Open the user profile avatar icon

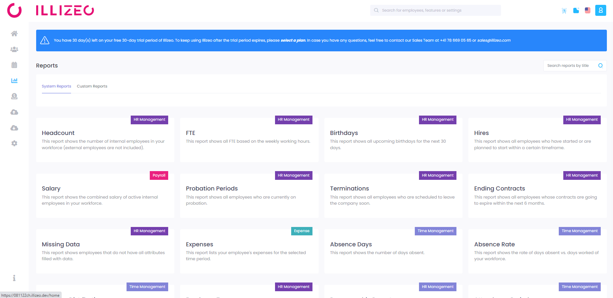click(601, 10)
